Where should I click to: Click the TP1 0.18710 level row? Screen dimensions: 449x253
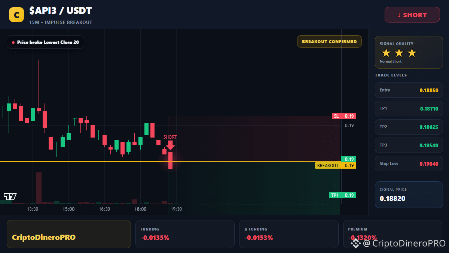[x=409, y=108]
